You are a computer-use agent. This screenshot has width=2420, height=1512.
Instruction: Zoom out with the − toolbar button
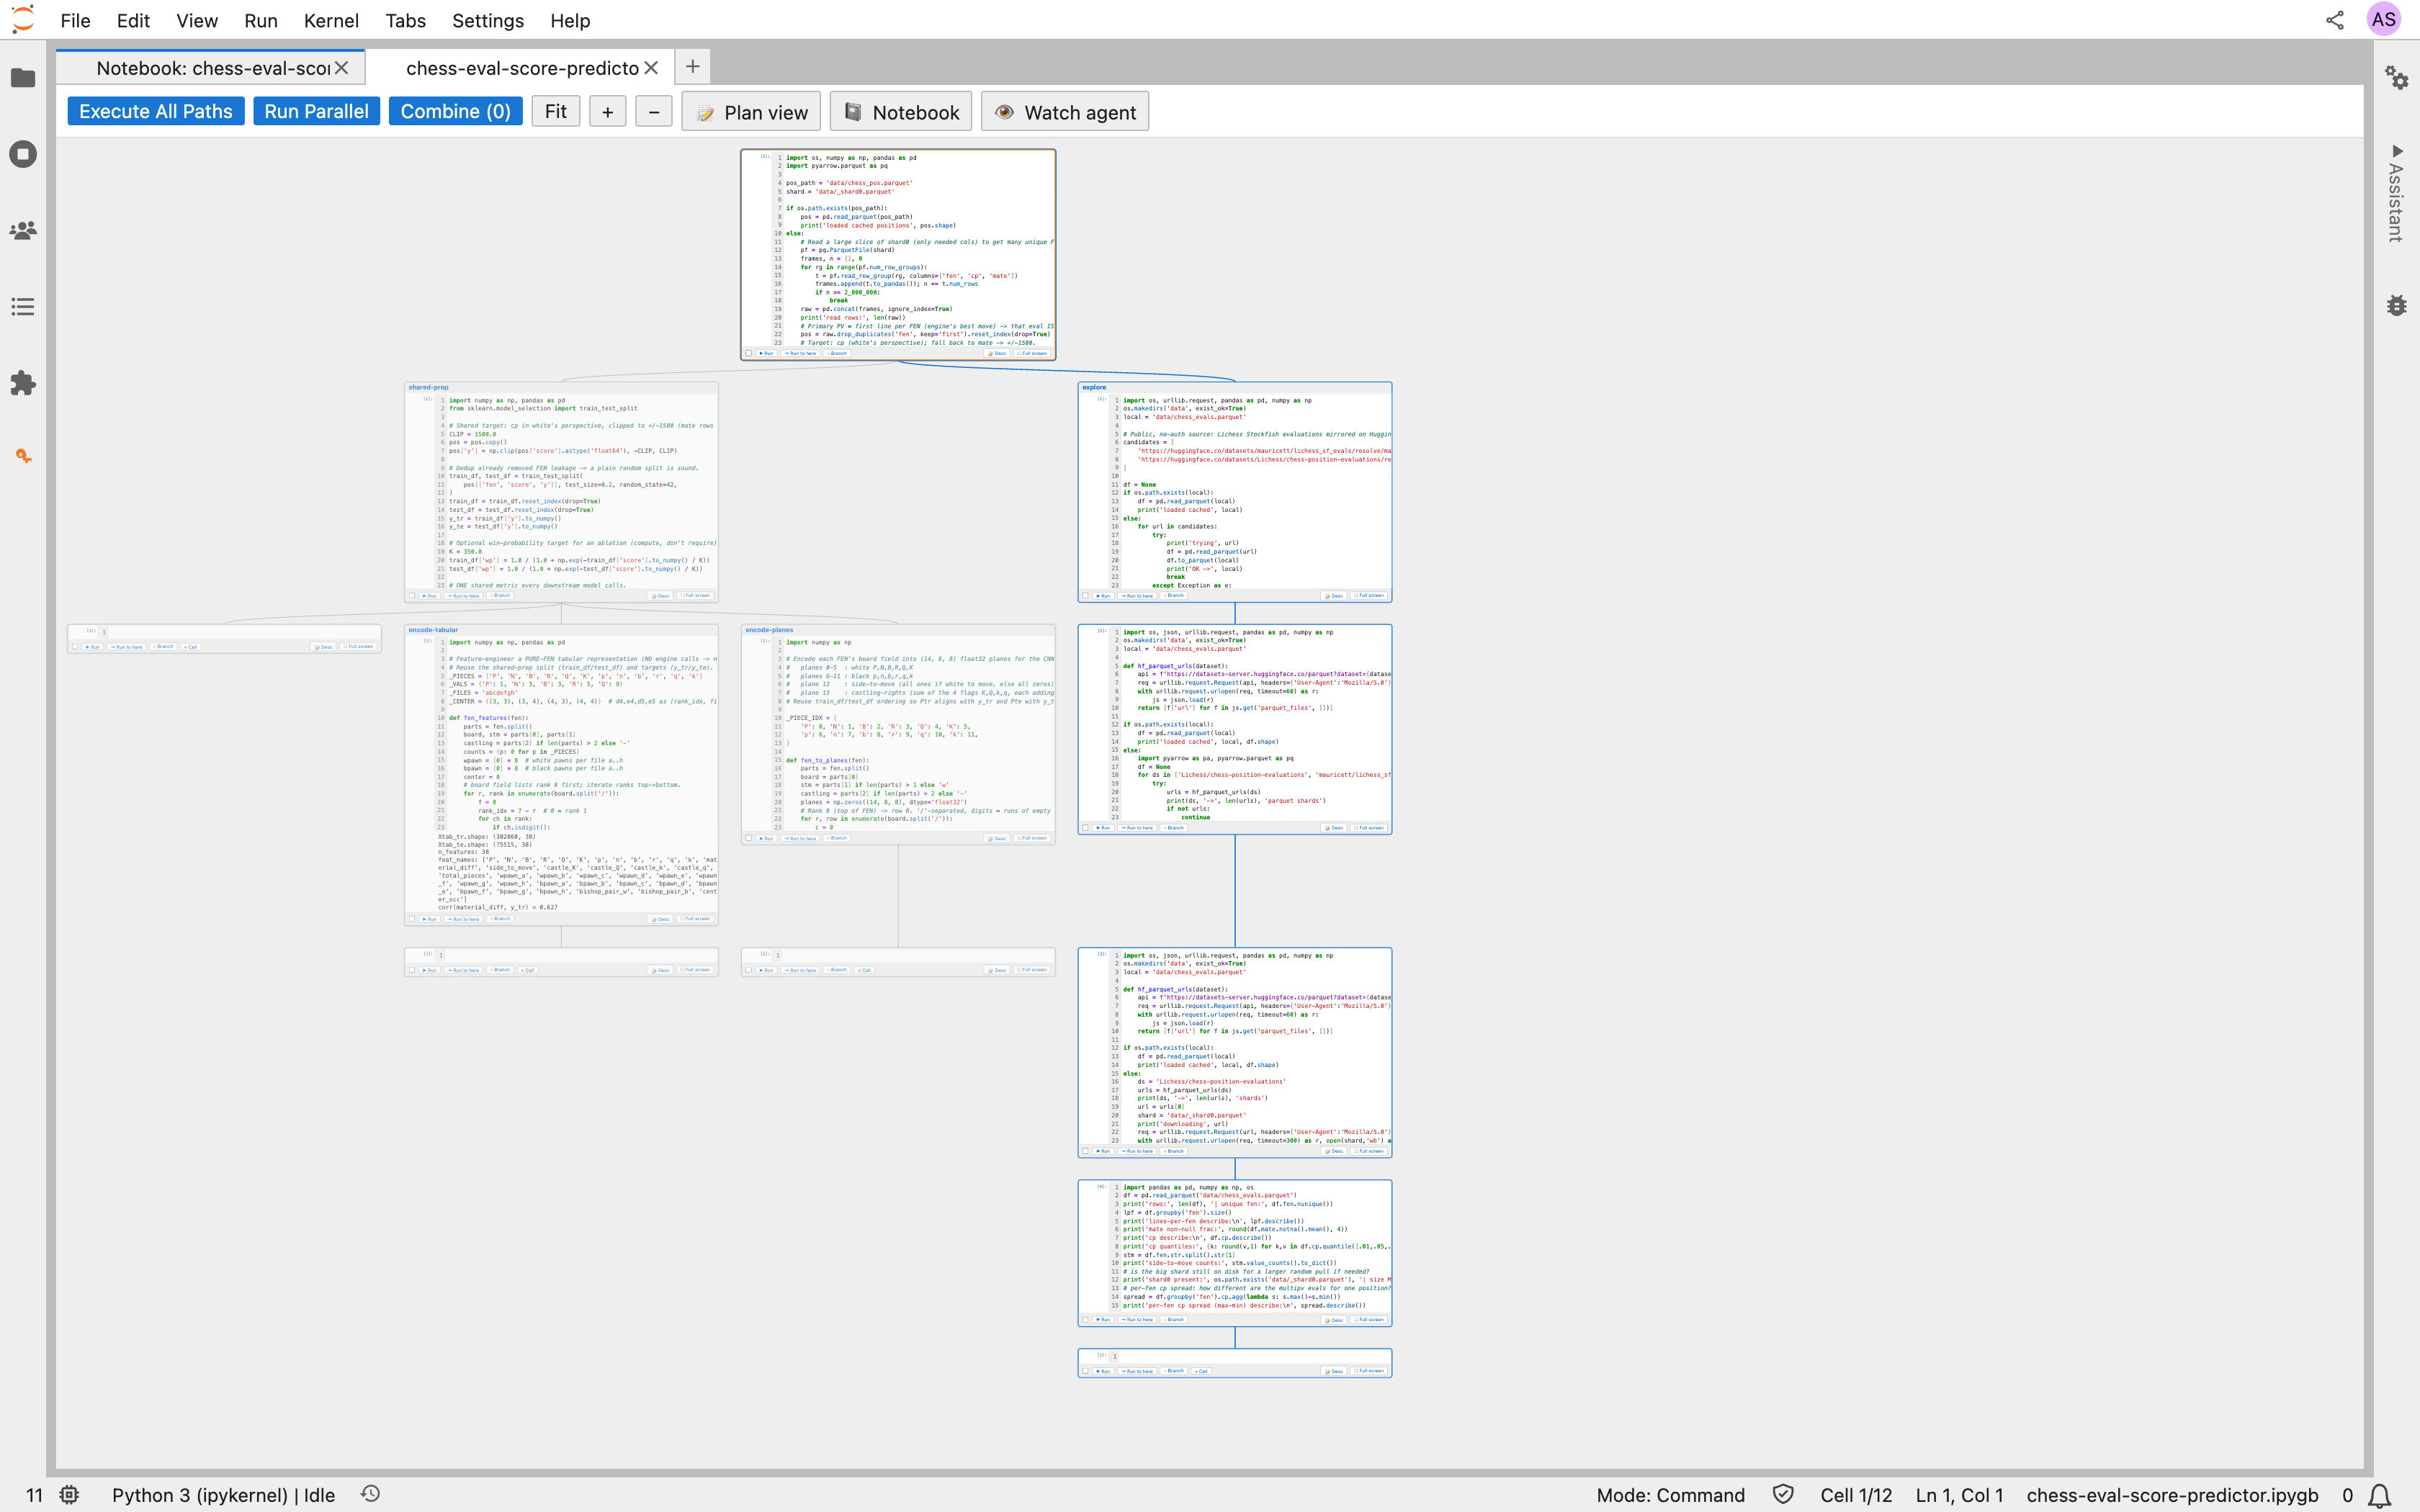tap(654, 112)
